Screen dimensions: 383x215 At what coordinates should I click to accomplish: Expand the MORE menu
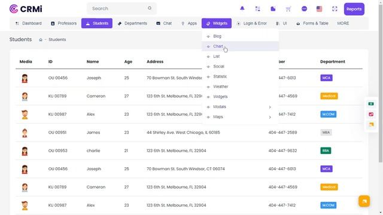coord(343,23)
